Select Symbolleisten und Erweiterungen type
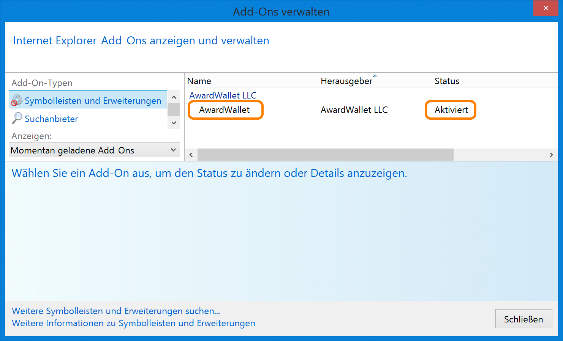 [88, 100]
